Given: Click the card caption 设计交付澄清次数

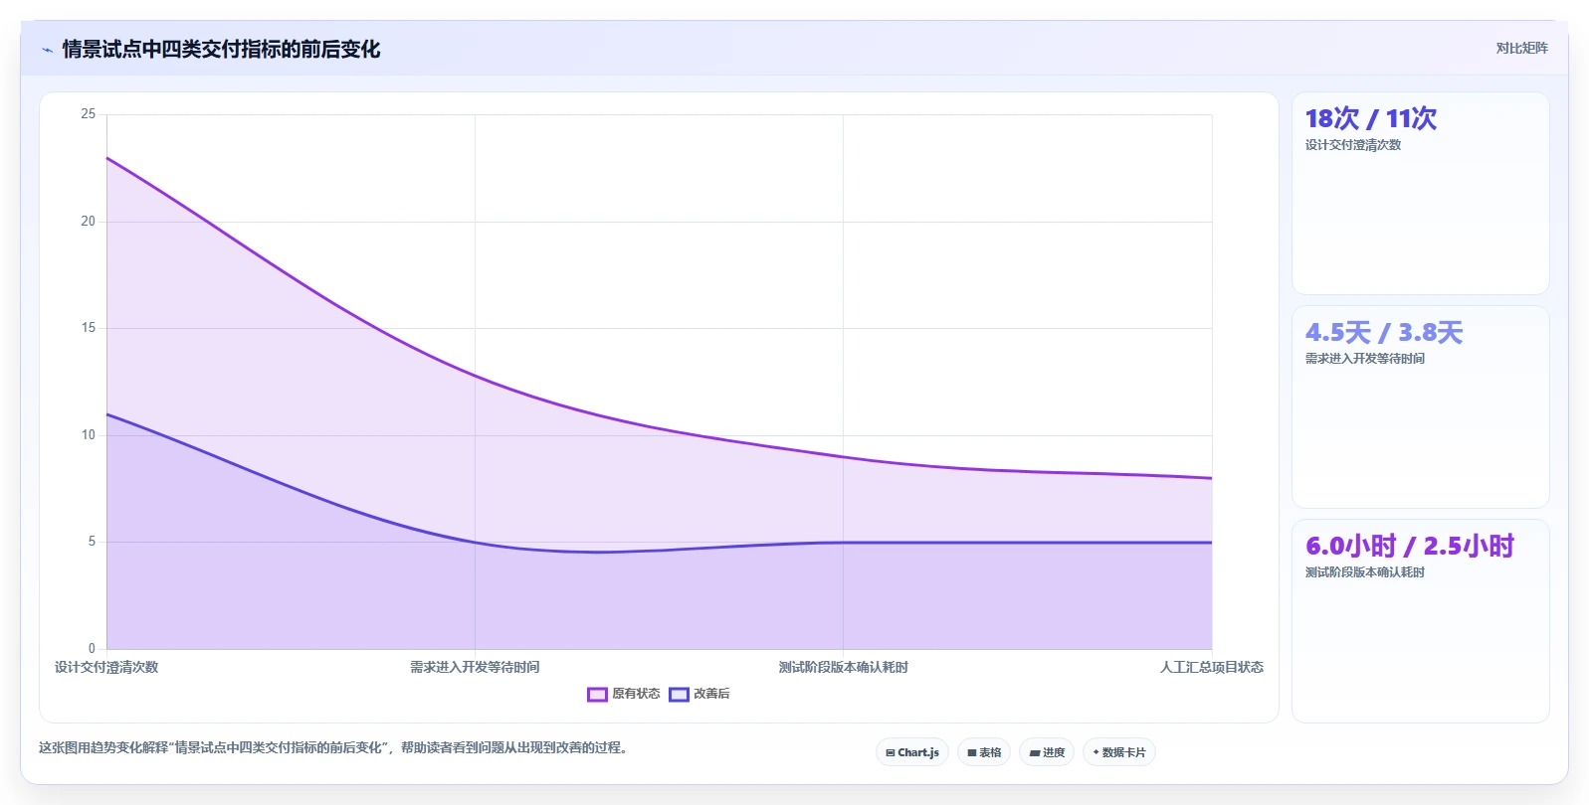Looking at the screenshot, I should tap(1353, 145).
